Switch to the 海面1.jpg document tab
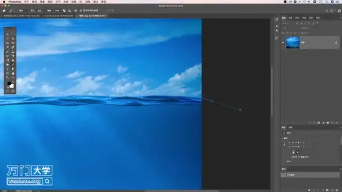The width and height of the screenshot is (342, 192). click(92, 15)
